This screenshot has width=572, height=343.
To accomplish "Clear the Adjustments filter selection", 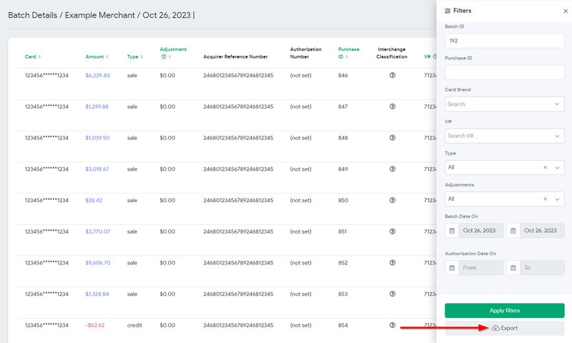I will pos(545,199).
